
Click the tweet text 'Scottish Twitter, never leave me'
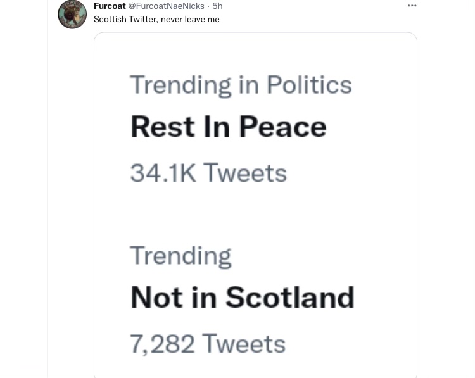[156, 19]
